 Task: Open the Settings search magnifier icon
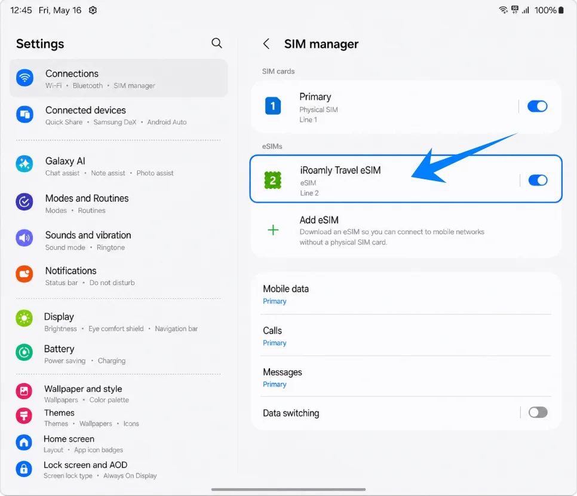tap(217, 43)
